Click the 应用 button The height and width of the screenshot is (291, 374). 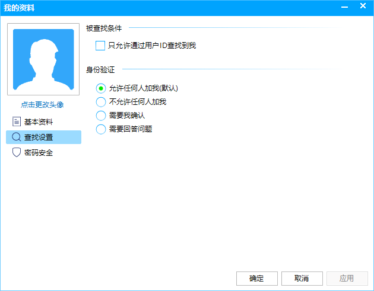pos(347,279)
